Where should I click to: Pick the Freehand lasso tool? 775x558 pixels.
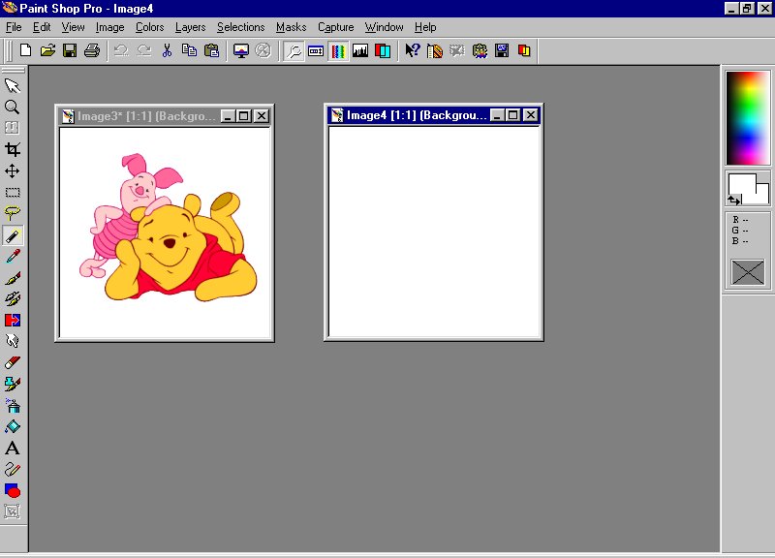13,213
